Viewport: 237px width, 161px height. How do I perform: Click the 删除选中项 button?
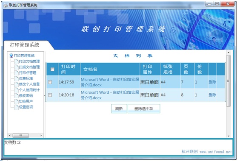click(144, 108)
